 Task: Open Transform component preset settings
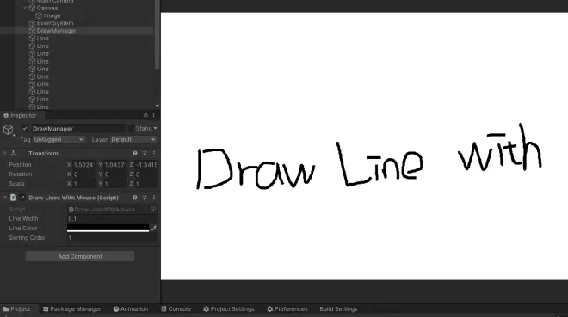pyautogui.click(x=145, y=153)
